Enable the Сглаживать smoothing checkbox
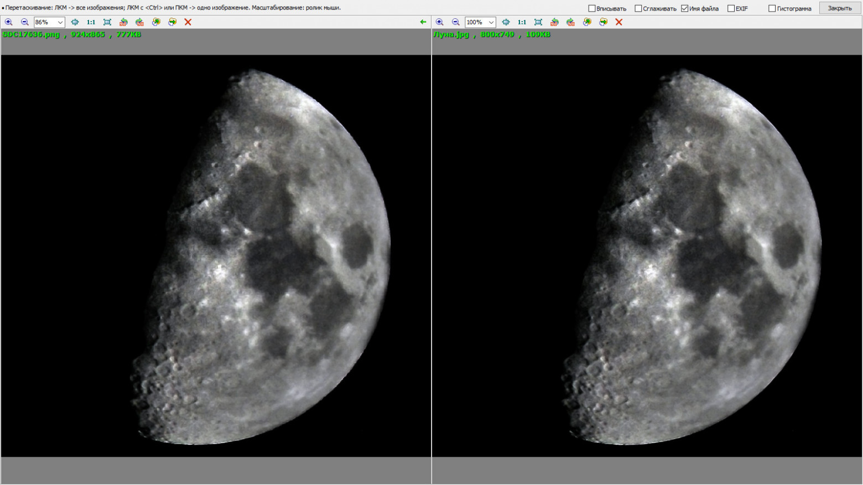 638,8
